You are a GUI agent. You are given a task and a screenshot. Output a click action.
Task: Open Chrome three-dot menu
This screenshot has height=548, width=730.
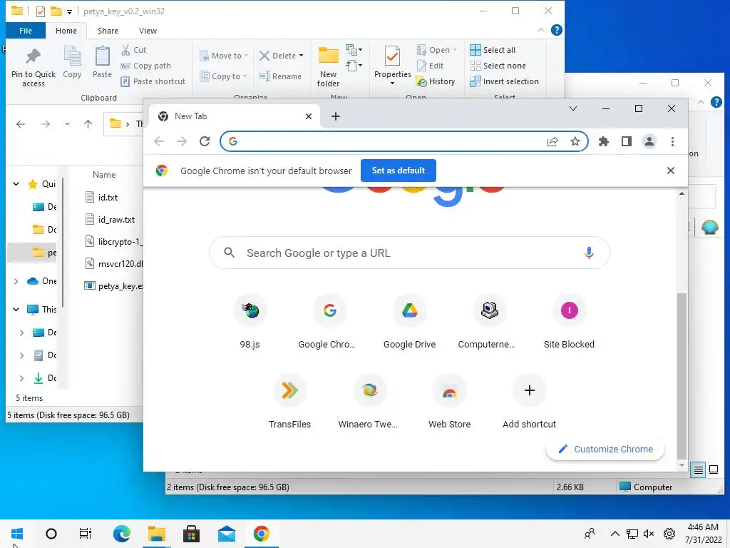pos(672,141)
